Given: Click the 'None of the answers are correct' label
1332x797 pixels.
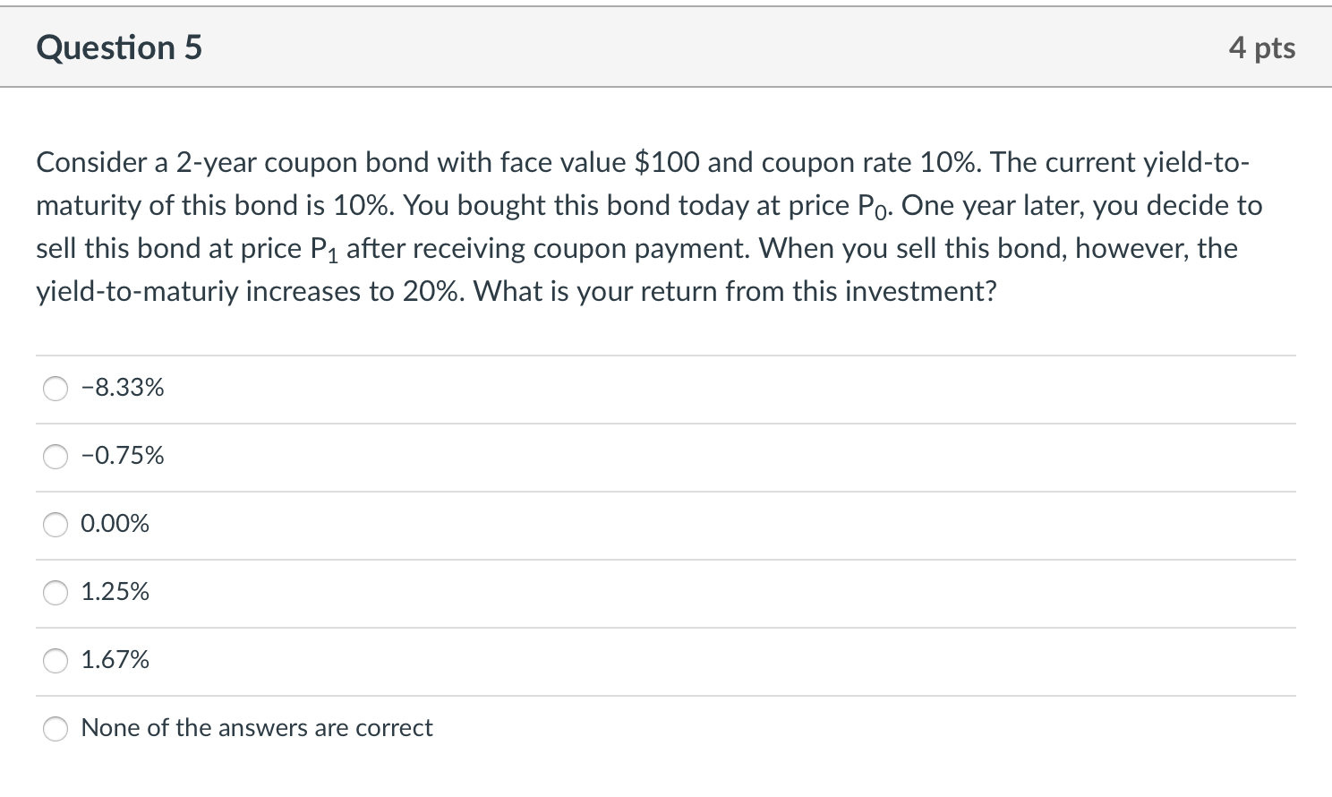Looking at the screenshot, I should pyautogui.click(x=256, y=728).
